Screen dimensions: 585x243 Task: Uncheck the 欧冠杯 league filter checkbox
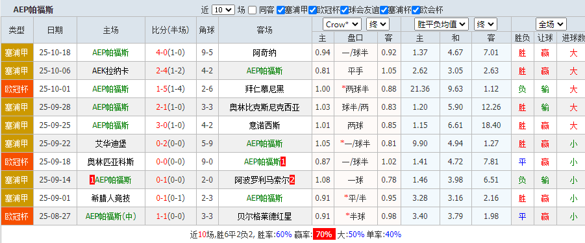313,10
